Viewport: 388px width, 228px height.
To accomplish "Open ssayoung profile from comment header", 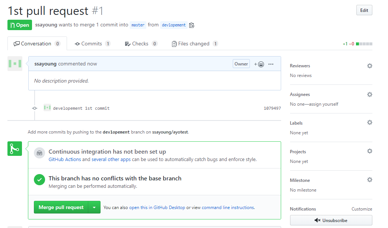I will click(45, 64).
